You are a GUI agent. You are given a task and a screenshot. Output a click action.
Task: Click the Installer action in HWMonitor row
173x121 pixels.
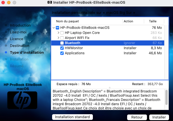(130, 48)
